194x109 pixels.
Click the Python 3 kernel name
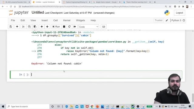[x=176, y=20]
